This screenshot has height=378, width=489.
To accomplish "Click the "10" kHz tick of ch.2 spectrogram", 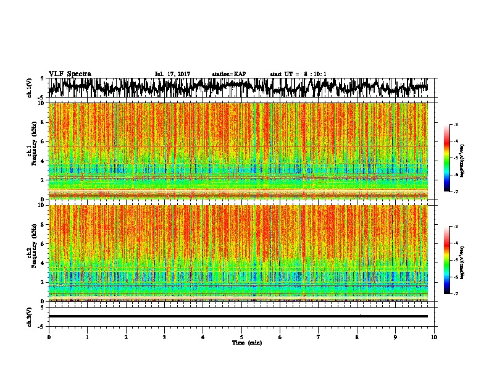I will pos(42,205).
